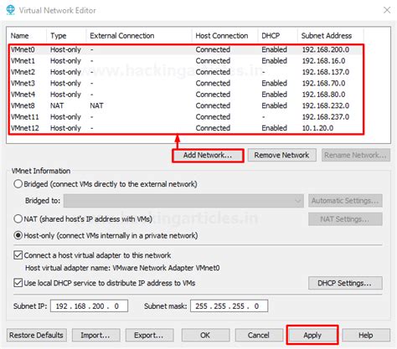Screen dimensions: 397x349
Task: Click into the Subnet IP field
Action: [x=89, y=306]
